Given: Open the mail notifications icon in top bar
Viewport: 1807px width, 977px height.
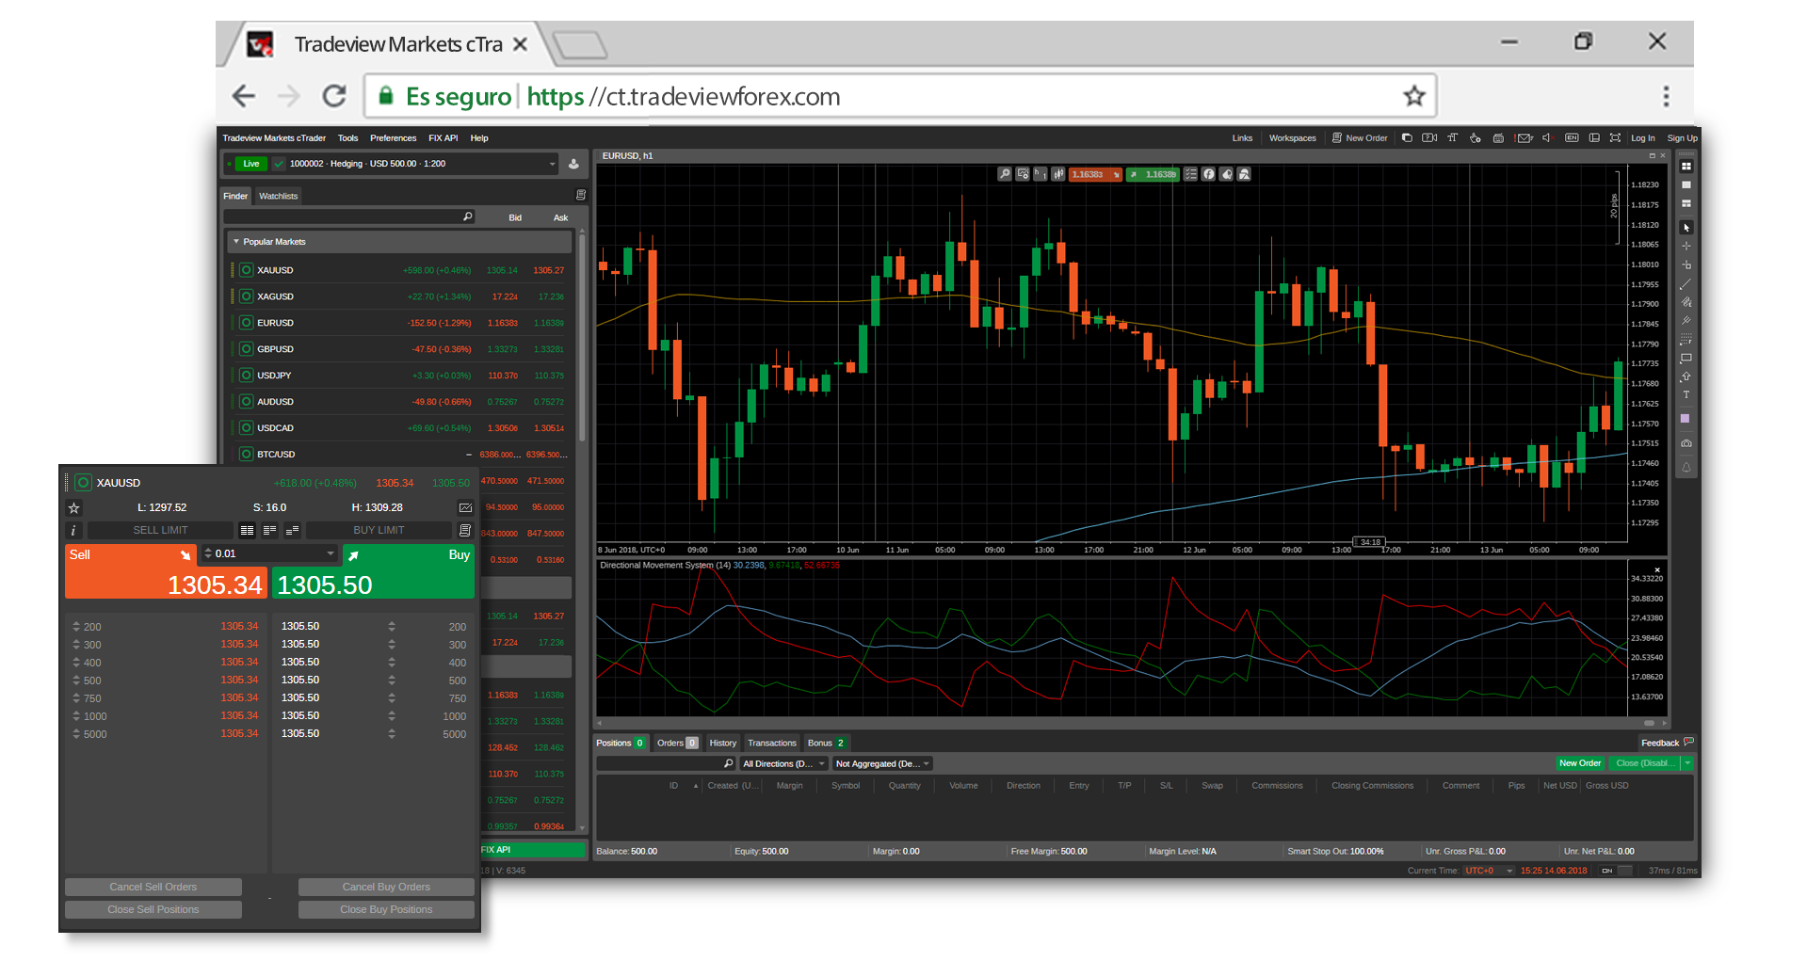Looking at the screenshot, I should [1524, 138].
